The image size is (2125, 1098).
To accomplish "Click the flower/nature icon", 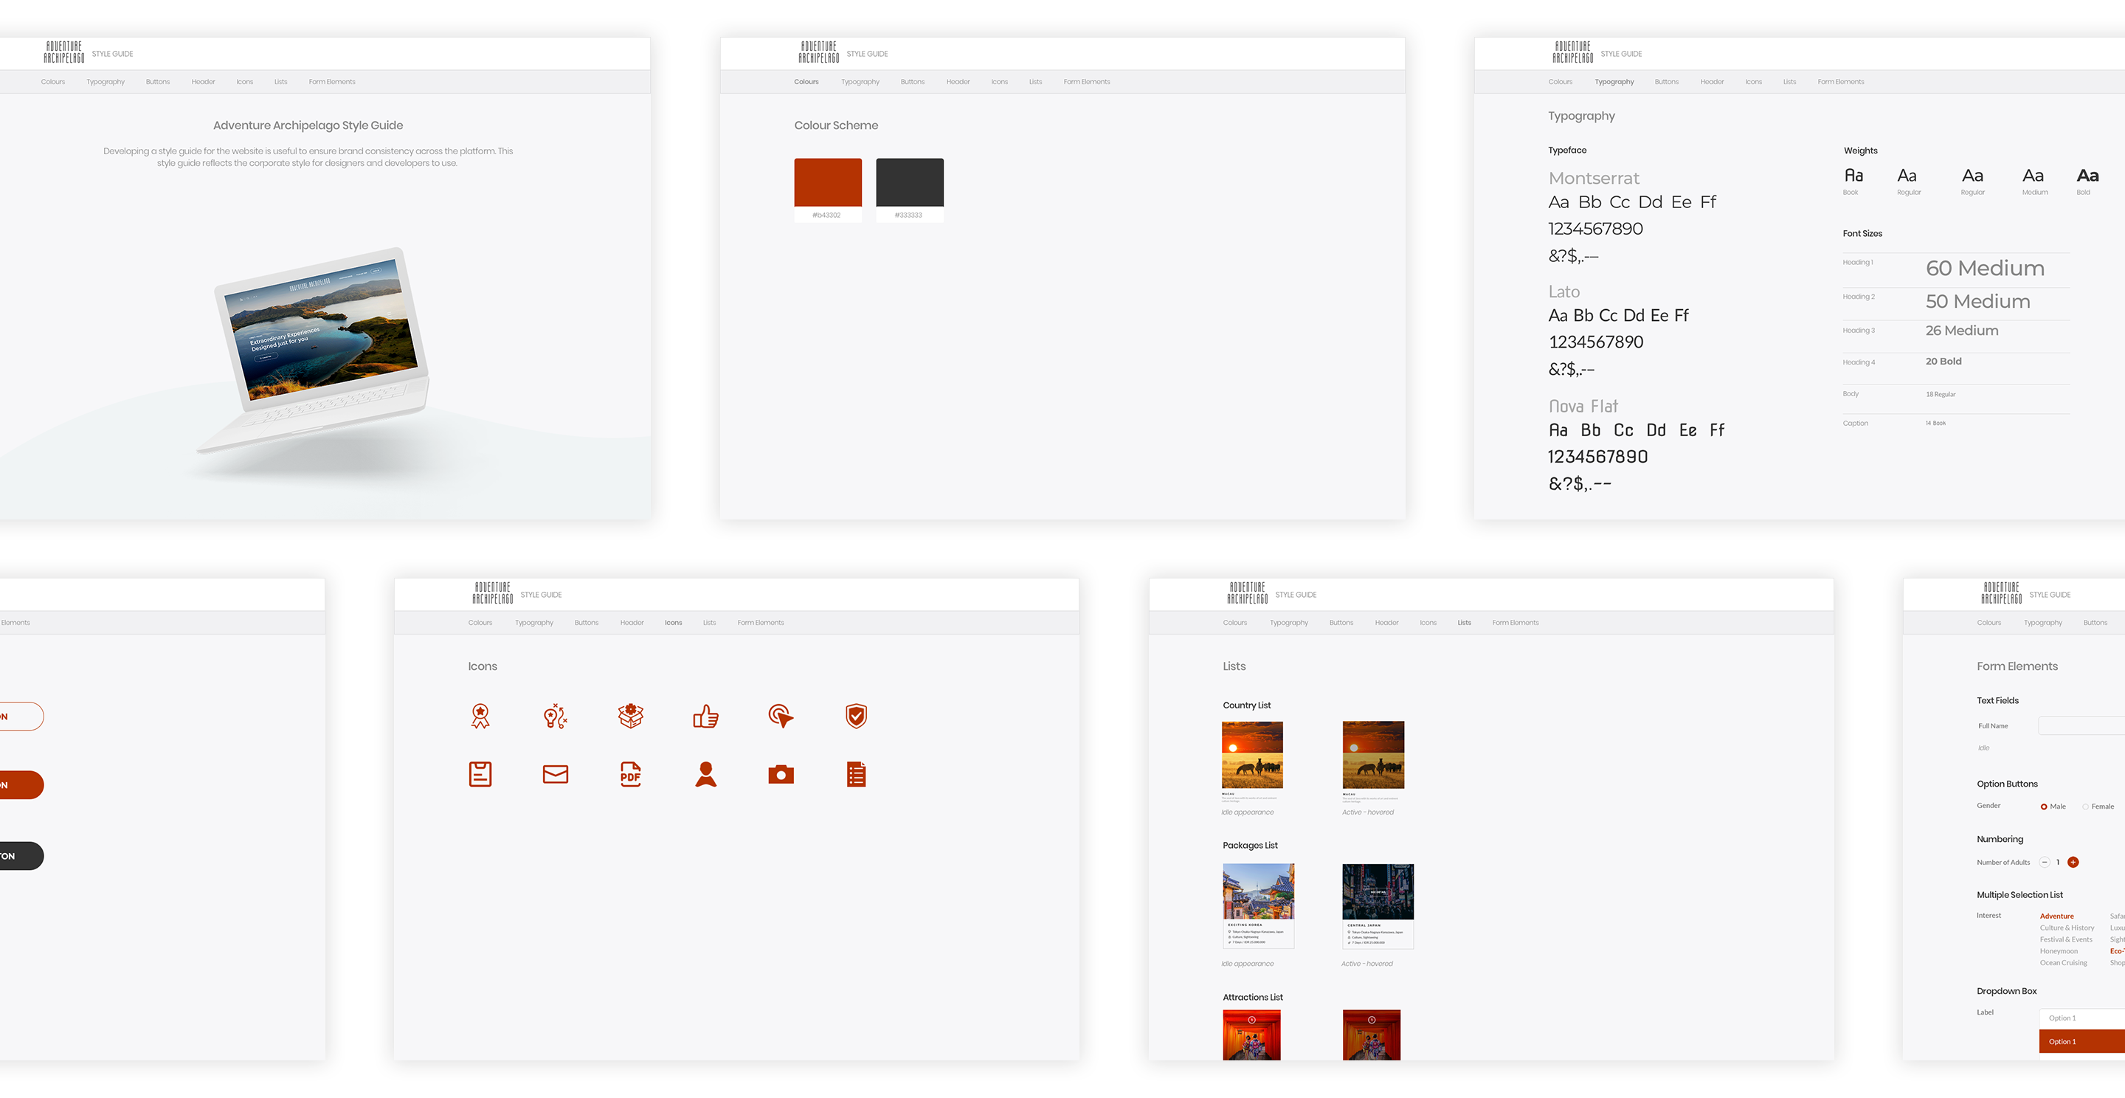I will click(x=632, y=716).
